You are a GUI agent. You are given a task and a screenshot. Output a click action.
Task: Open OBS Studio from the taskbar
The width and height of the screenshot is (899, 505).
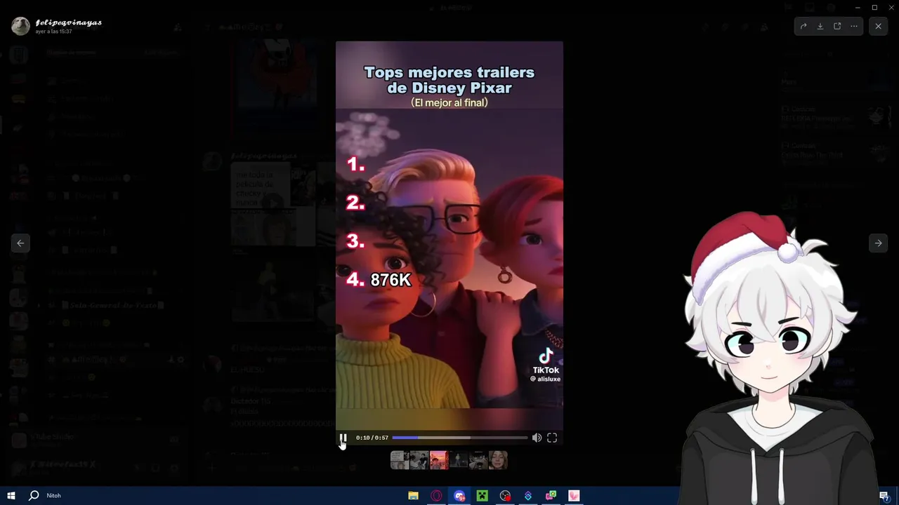tap(505, 495)
